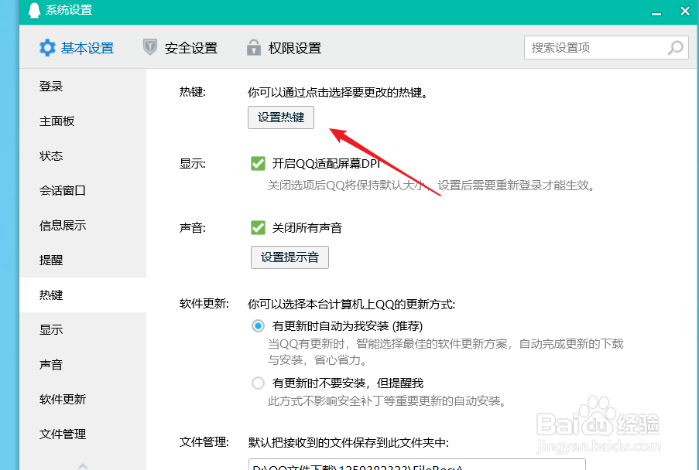Screen dimensions: 699x470
Task: Select 状态 in the sidebar
Action: tap(83, 156)
